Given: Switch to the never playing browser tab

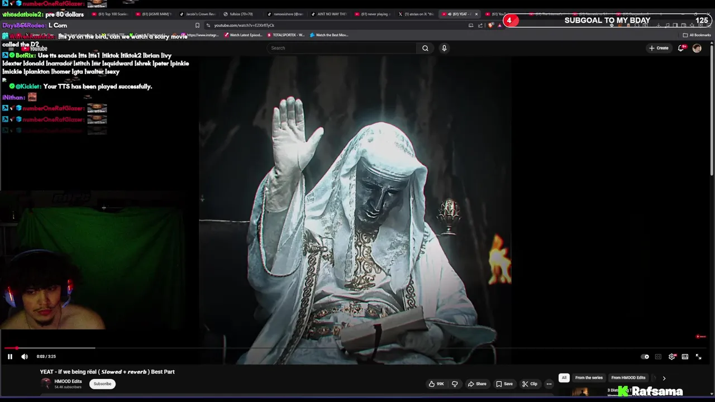Looking at the screenshot, I should [373, 14].
